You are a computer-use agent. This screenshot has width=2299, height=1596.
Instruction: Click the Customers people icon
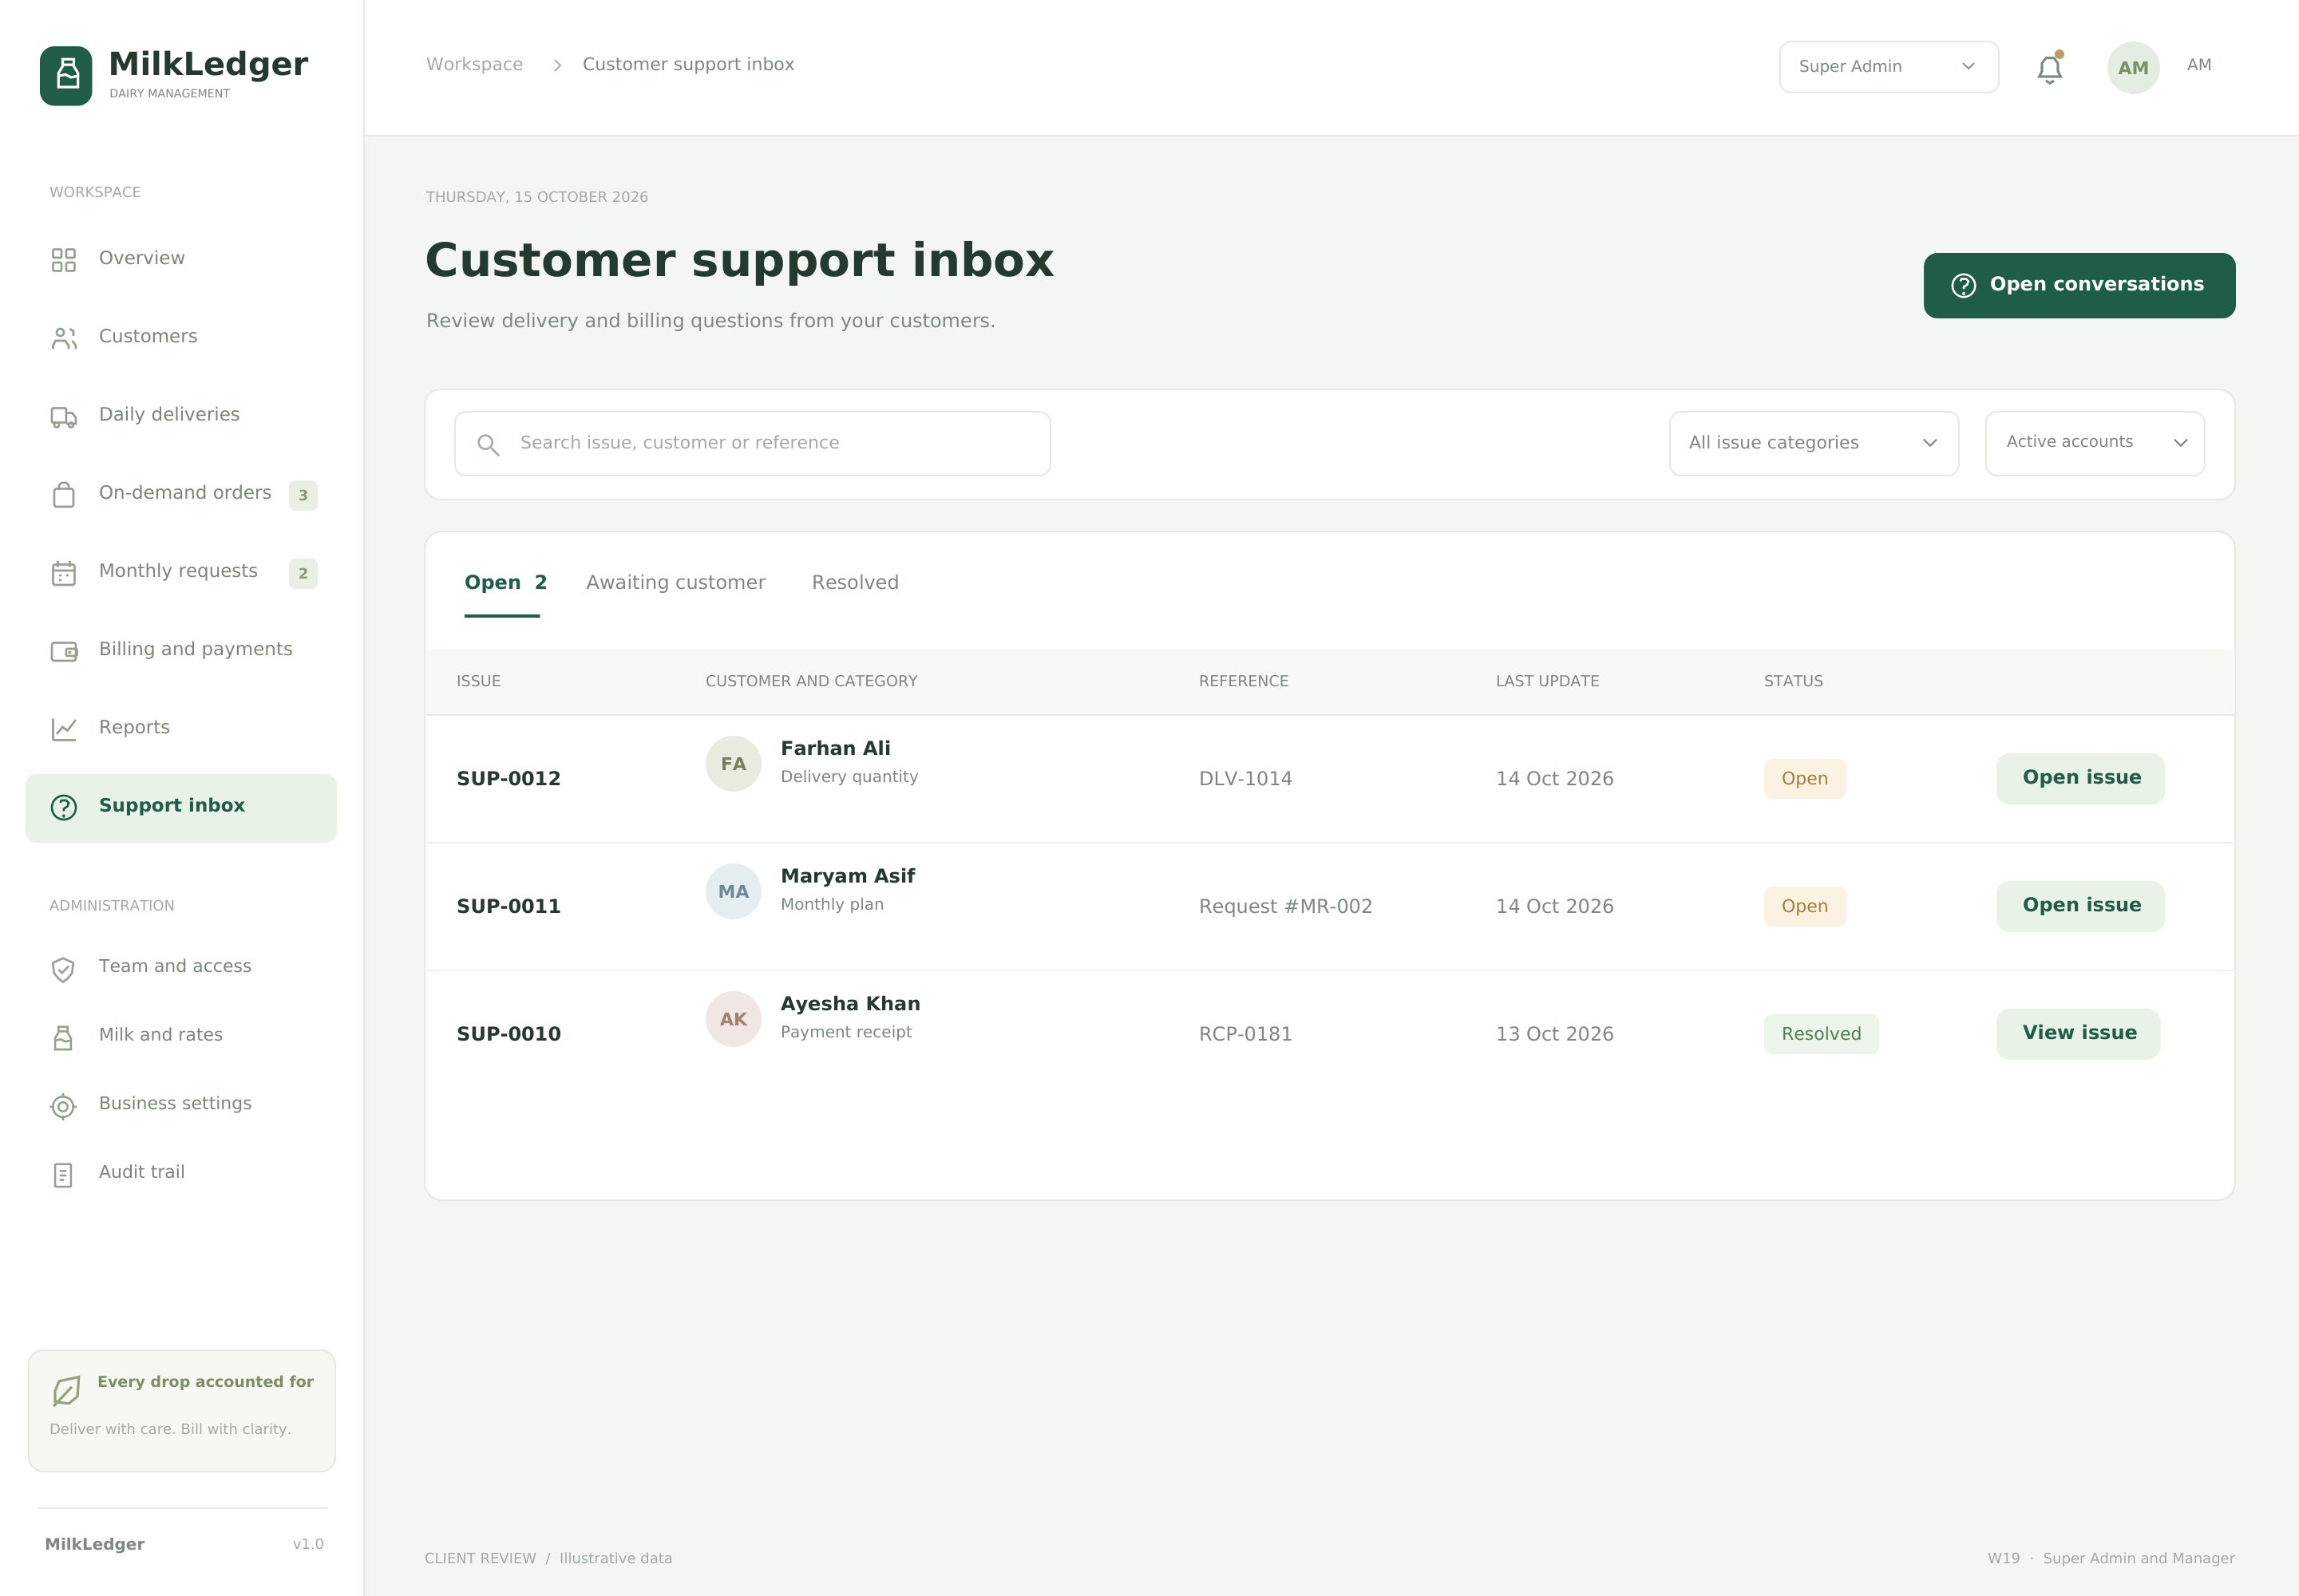click(x=64, y=338)
